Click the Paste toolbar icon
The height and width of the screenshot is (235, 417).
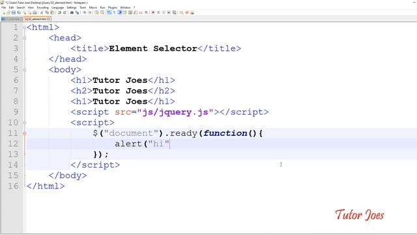pyautogui.click(x=52, y=12)
